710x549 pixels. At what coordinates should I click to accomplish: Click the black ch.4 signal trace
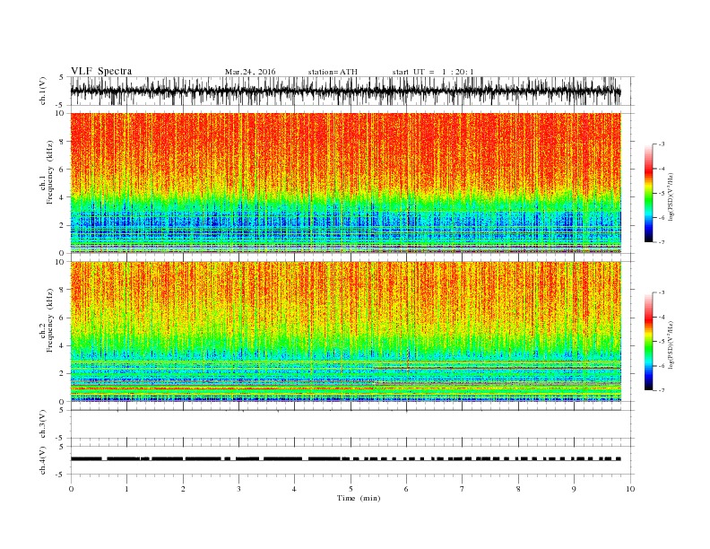click(x=345, y=458)
